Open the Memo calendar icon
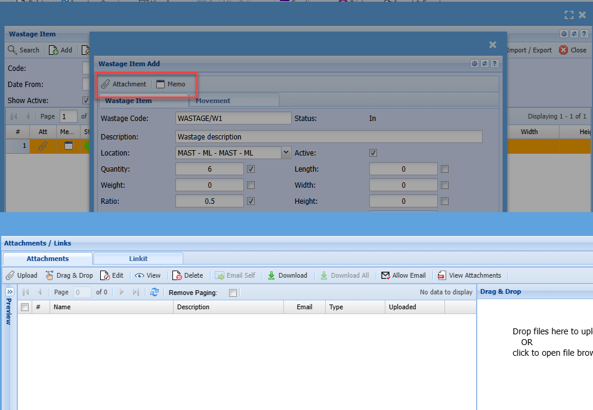 pyautogui.click(x=160, y=84)
